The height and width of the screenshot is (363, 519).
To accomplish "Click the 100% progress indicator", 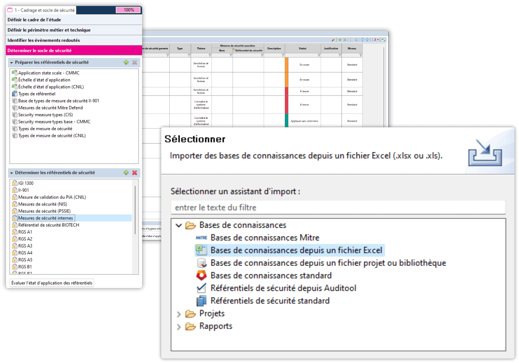I will point(128,10).
